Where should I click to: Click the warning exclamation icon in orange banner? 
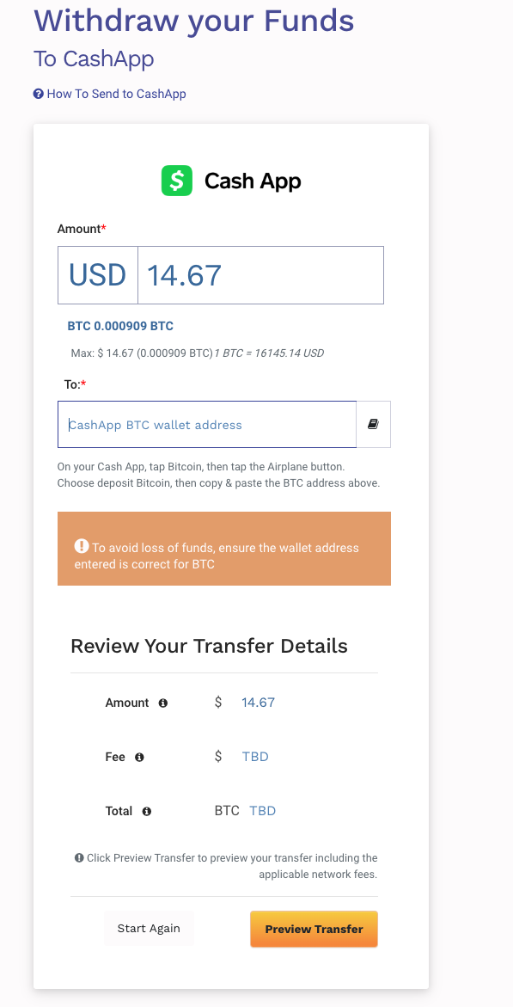[x=82, y=546]
